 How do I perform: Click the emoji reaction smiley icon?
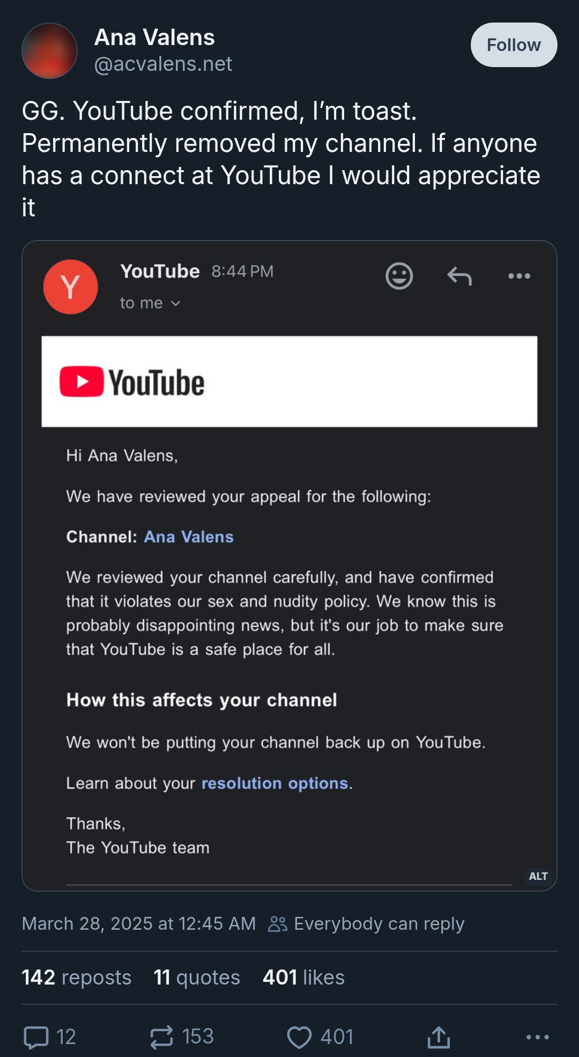coord(399,276)
